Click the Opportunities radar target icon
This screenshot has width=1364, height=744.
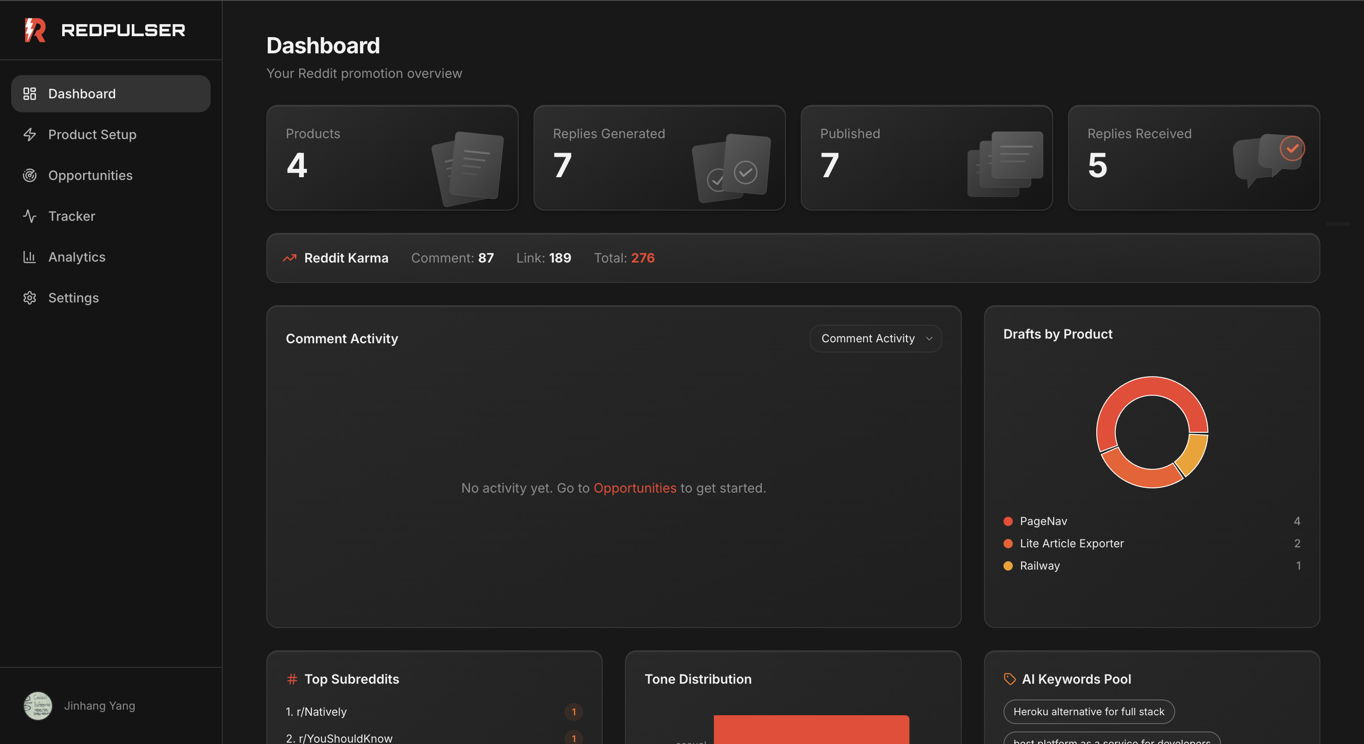pyautogui.click(x=30, y=175)
